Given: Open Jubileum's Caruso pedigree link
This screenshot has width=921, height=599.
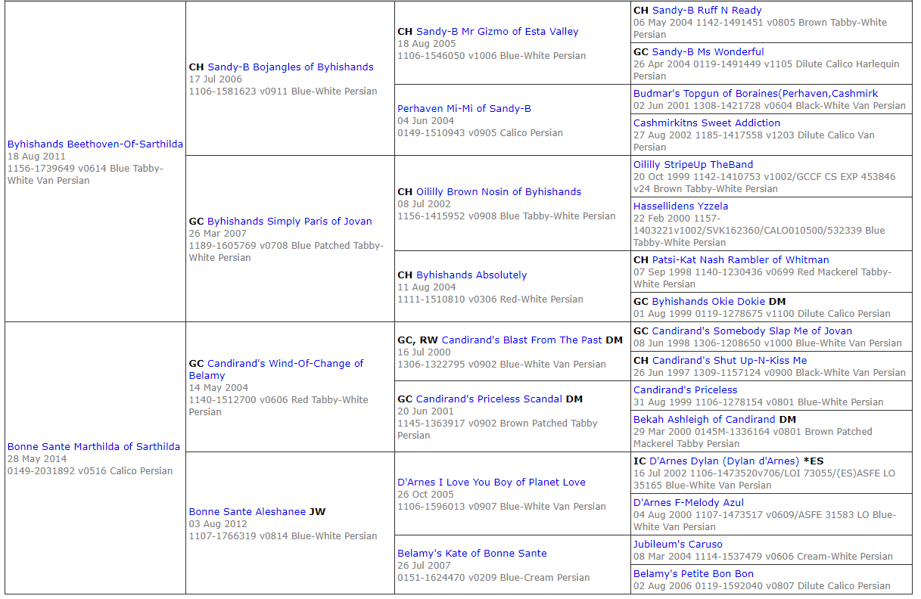Looking at the screenshot, I should pyautogui.click(x=677, y=545).
